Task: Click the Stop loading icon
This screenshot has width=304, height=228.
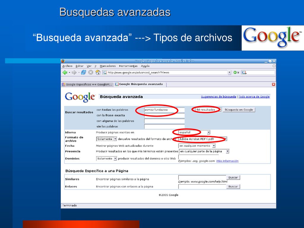Action: click(91, 72)
